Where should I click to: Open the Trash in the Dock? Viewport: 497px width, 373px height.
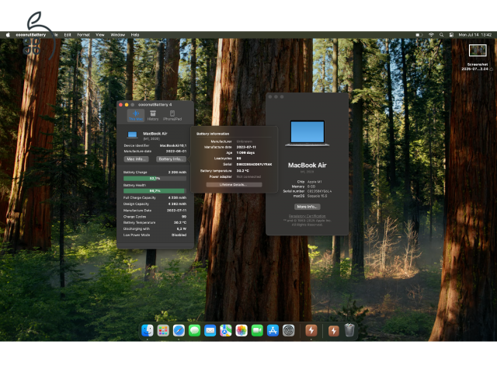(x=349, y=330)
